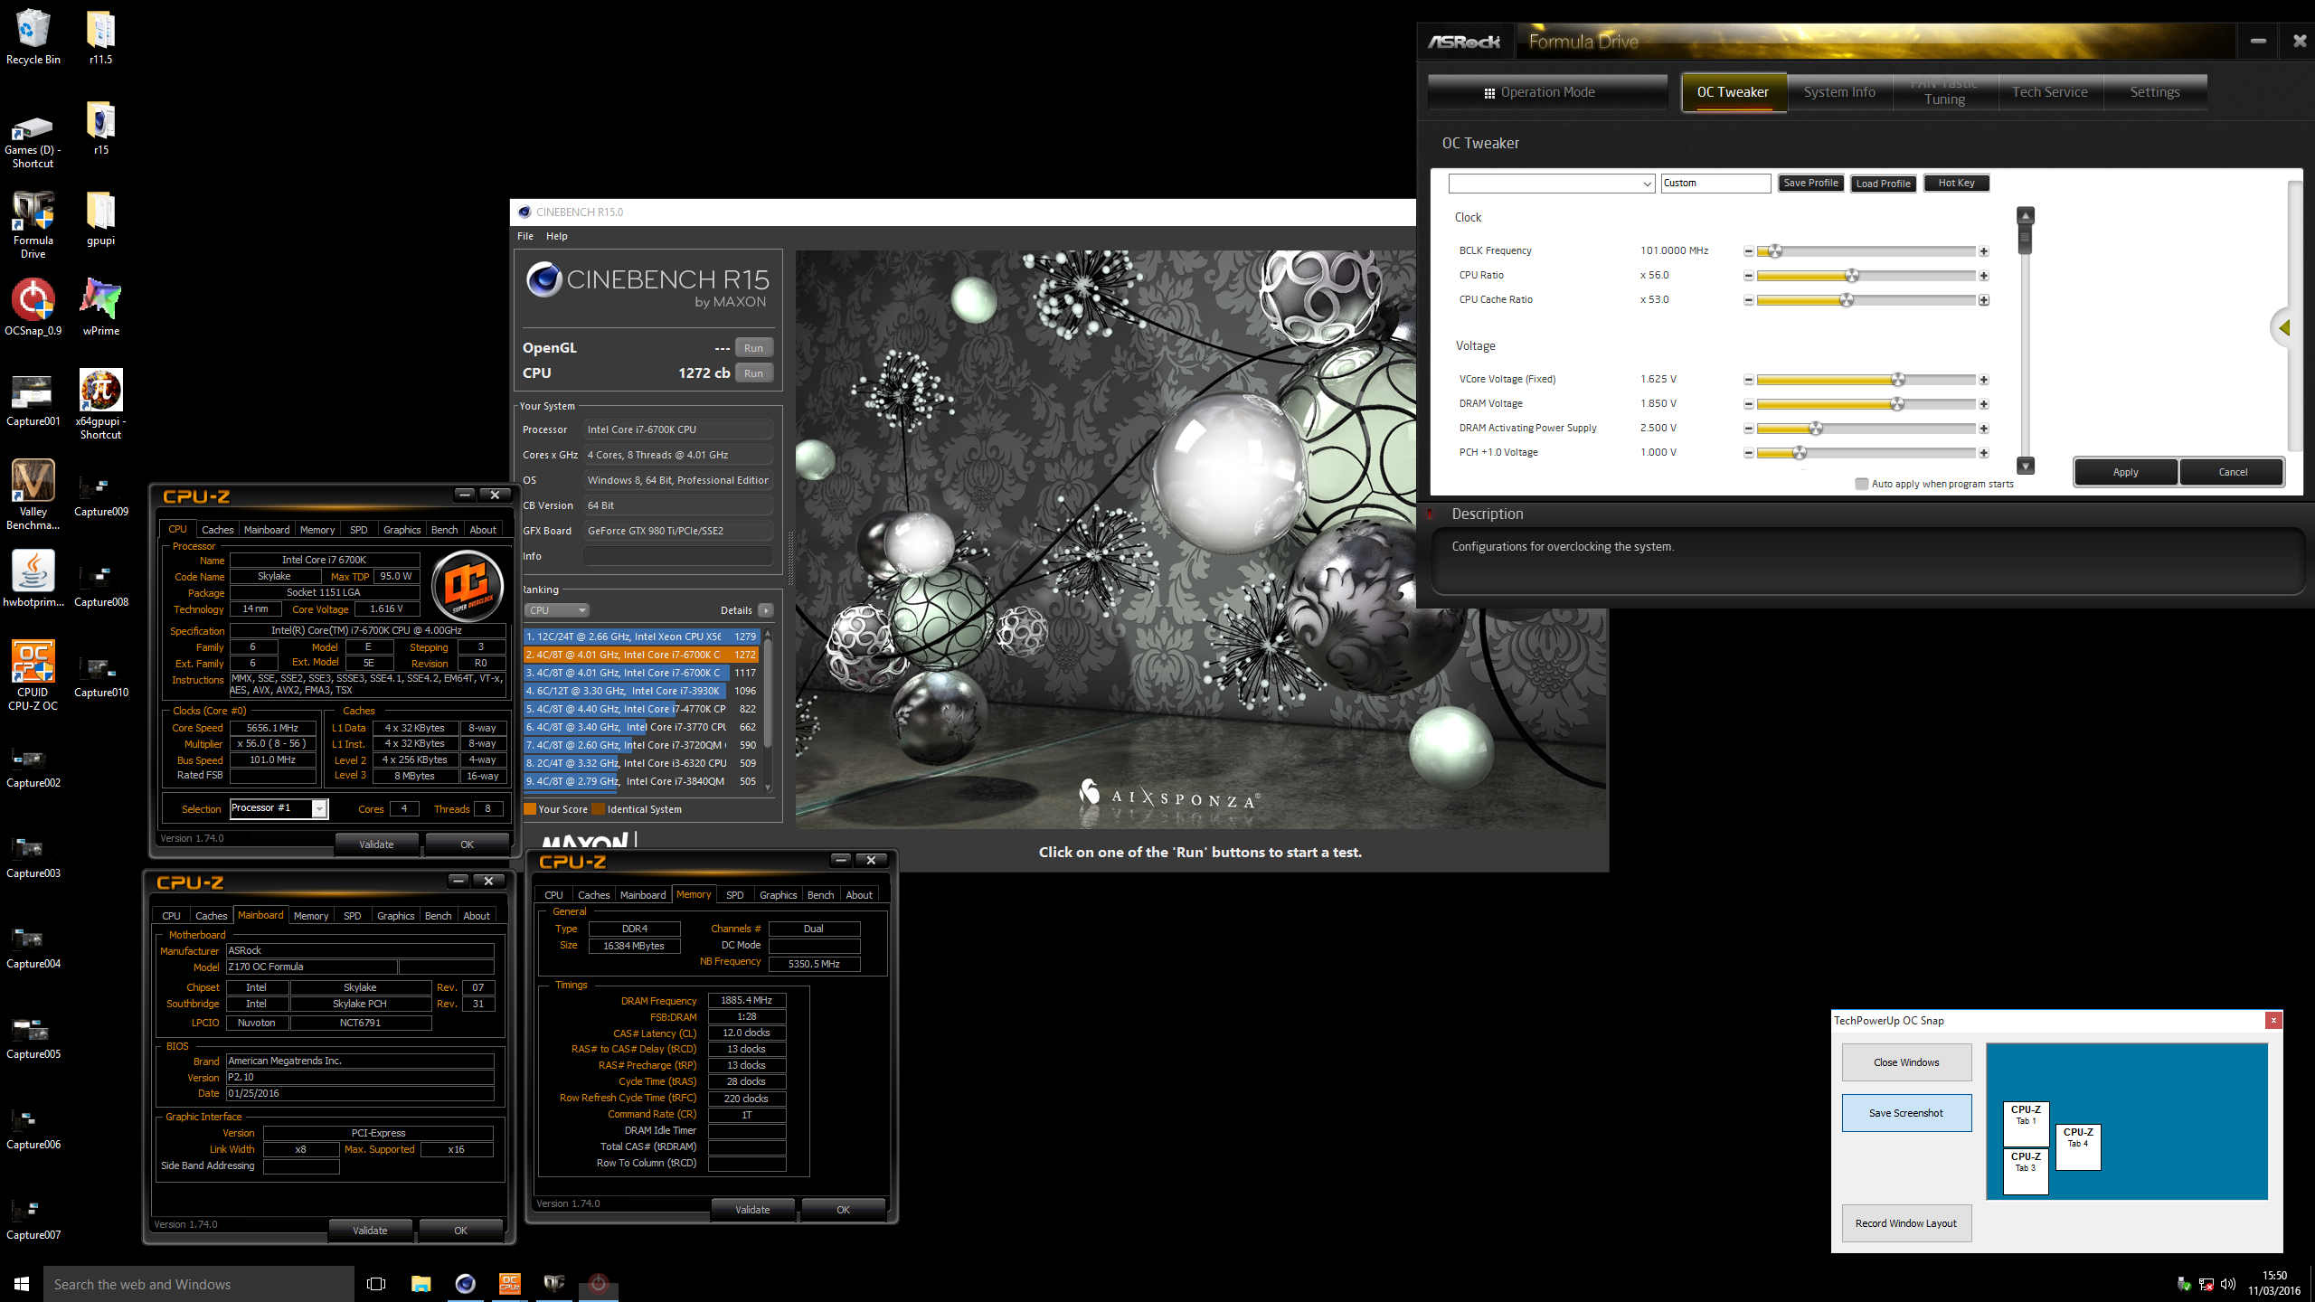Viewport: 2315px width, 1302px height.
Task: Select ranking entry scoring 1279
Action: tap(641, 637)
